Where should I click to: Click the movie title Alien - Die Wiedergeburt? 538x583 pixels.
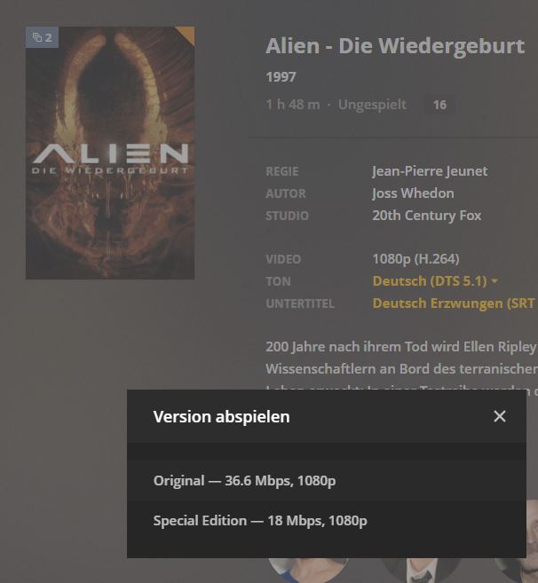(x=395, y=46)
